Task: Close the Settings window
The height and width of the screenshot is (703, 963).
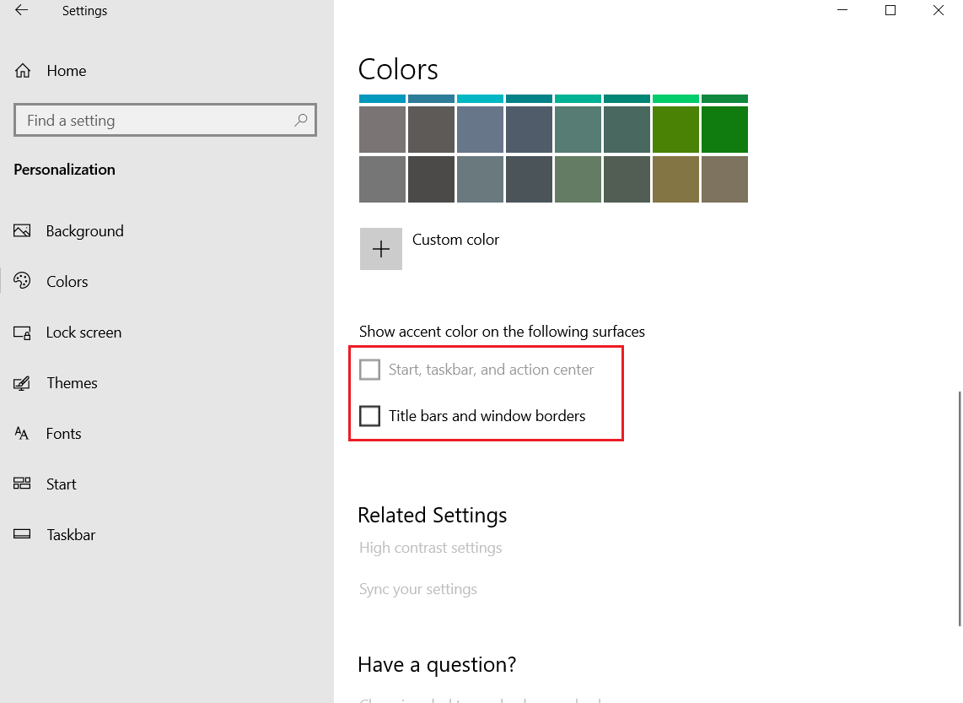Action: point(939,10)
